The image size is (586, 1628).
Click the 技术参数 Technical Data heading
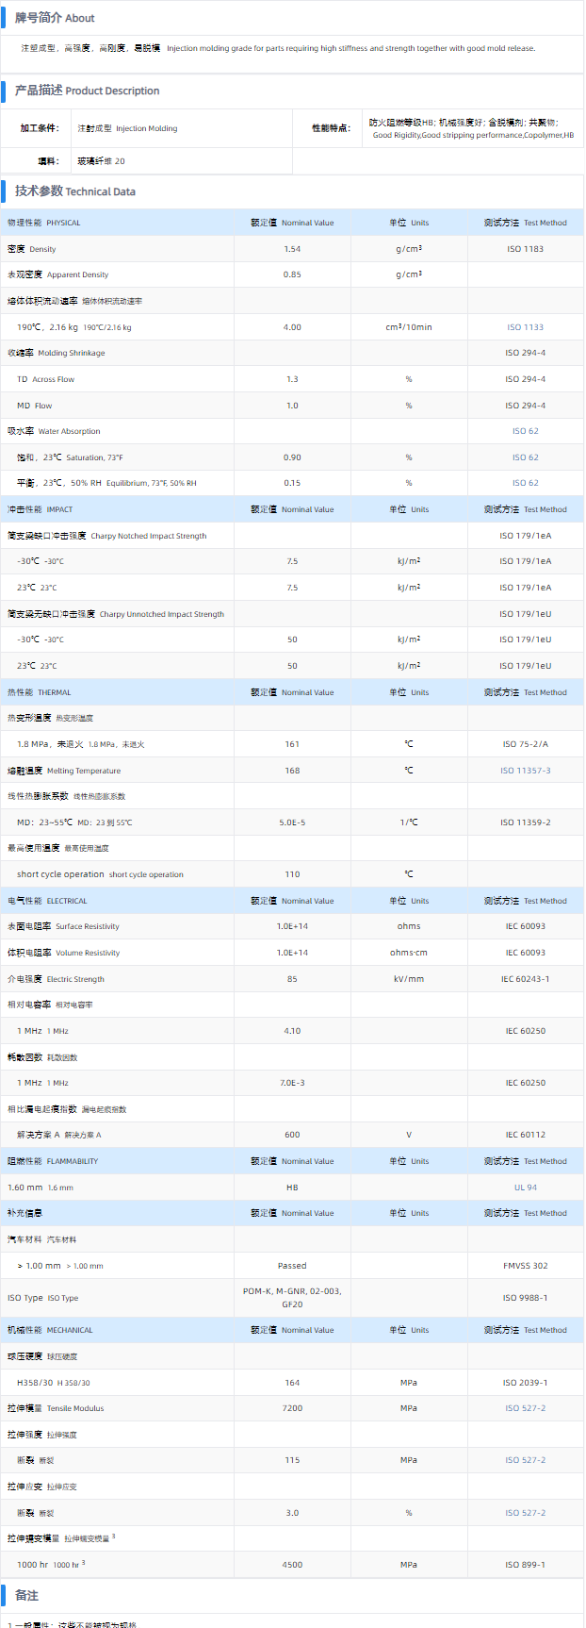(74, 191)
